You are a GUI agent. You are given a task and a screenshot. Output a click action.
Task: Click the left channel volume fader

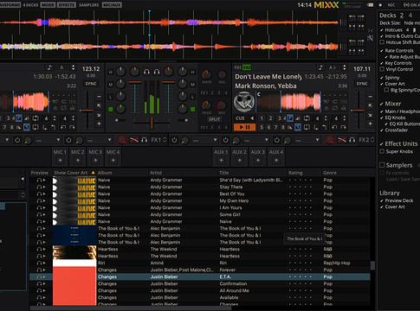[135, 97]
